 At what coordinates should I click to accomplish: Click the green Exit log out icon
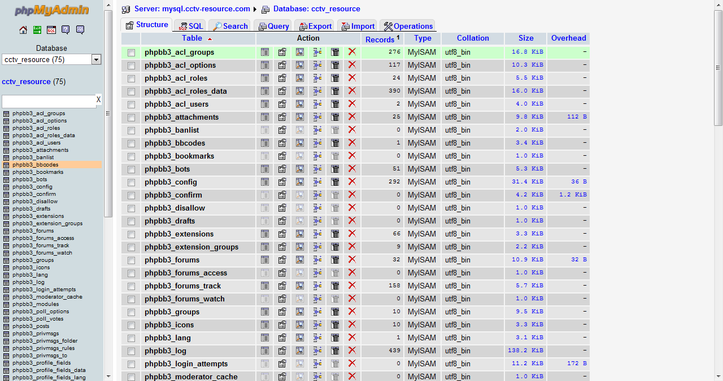pos(37,30)
